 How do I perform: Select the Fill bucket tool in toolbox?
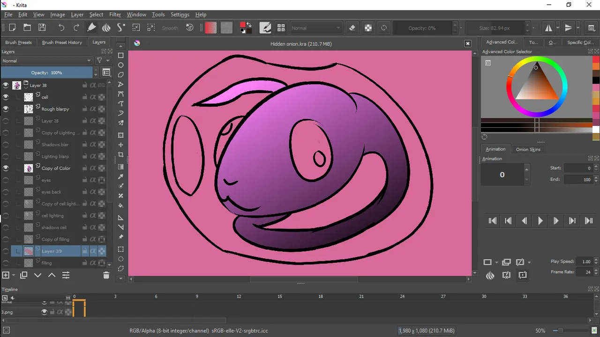click(x=121, y=205)
